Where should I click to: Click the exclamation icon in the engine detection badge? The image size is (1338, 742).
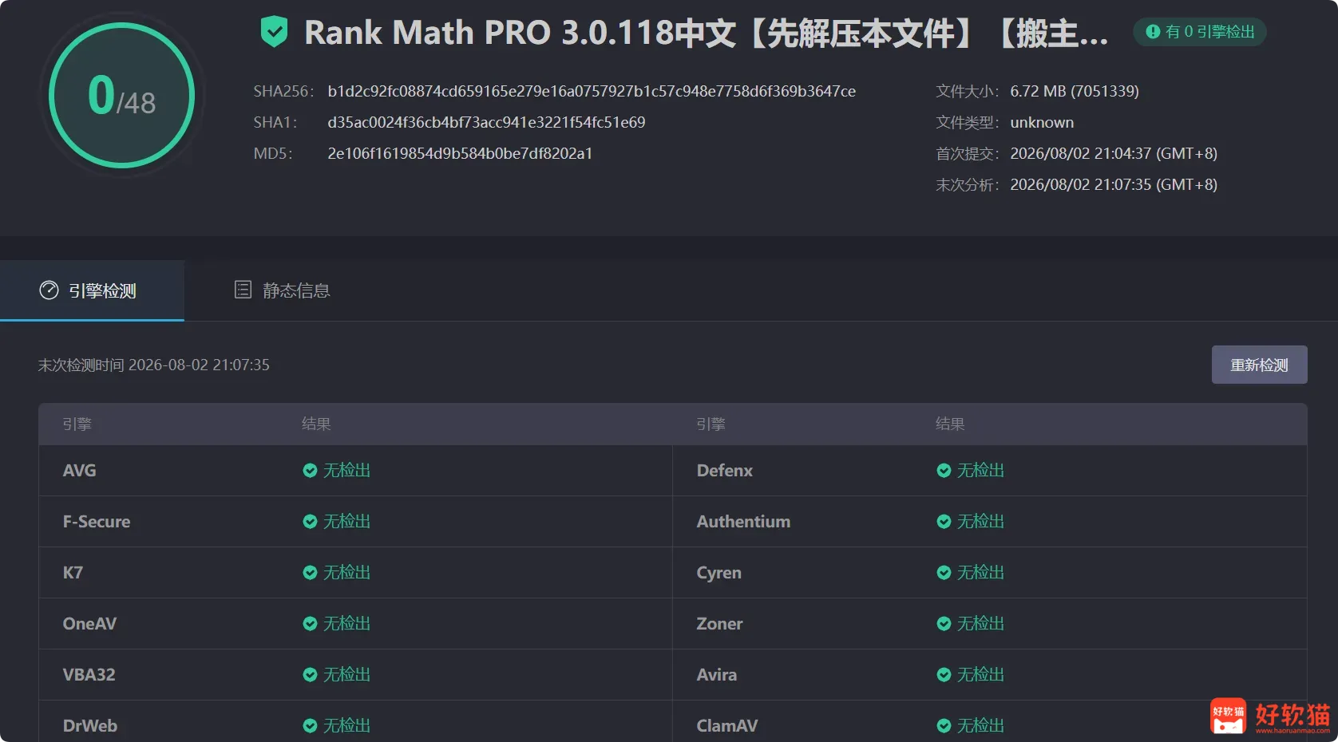point(1153,32)
